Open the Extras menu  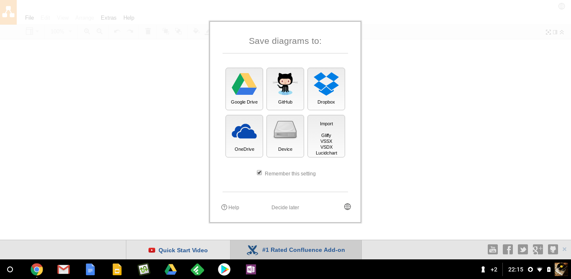click(109, 18)
